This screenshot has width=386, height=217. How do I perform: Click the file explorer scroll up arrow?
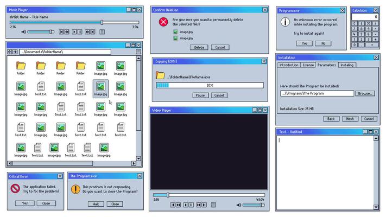pyautogui.click(x=138, y=59)
